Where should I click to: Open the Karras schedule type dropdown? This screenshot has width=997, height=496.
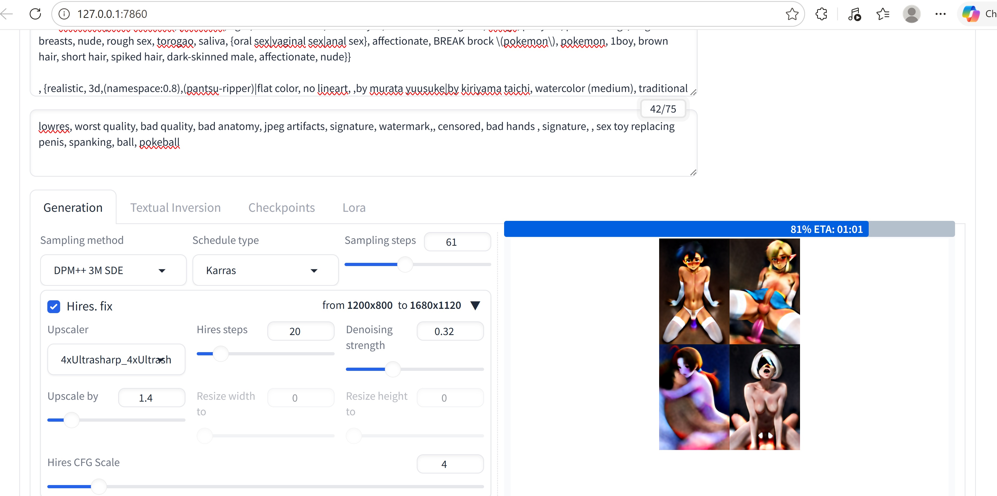pos(265,270)
